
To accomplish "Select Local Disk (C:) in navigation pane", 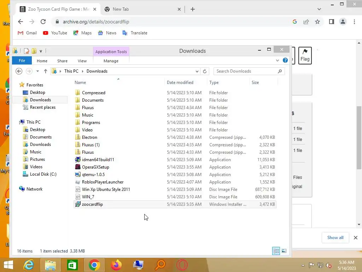I will [43, 174].
